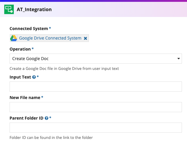
Task: Click the New File name label
Action: 25,98
